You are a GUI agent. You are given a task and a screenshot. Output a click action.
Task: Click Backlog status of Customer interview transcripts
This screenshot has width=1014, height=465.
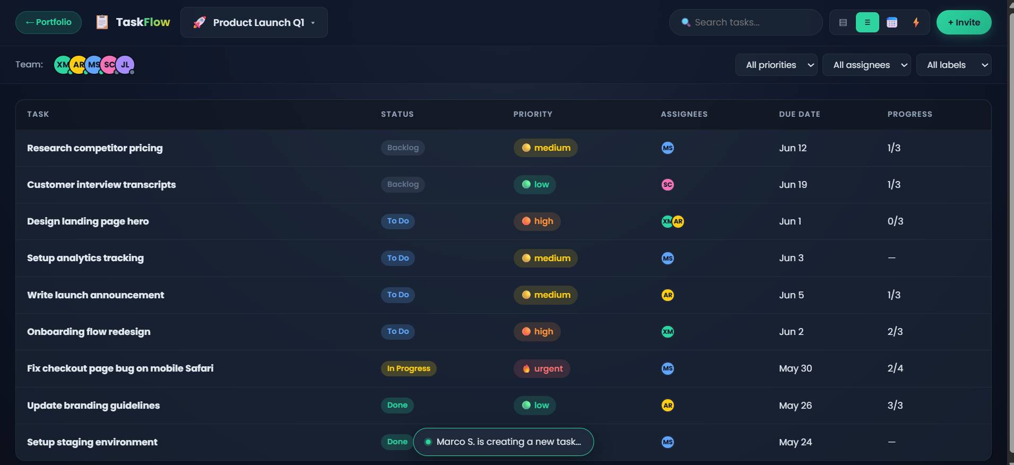(403, 184)
